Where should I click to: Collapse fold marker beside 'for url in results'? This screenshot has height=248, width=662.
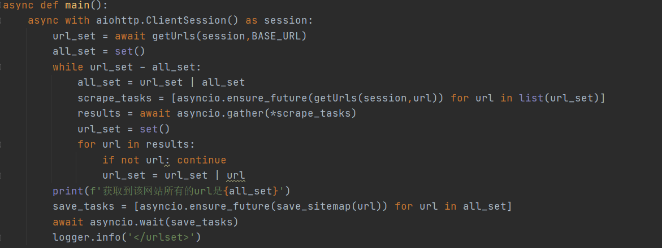(1, 144)
